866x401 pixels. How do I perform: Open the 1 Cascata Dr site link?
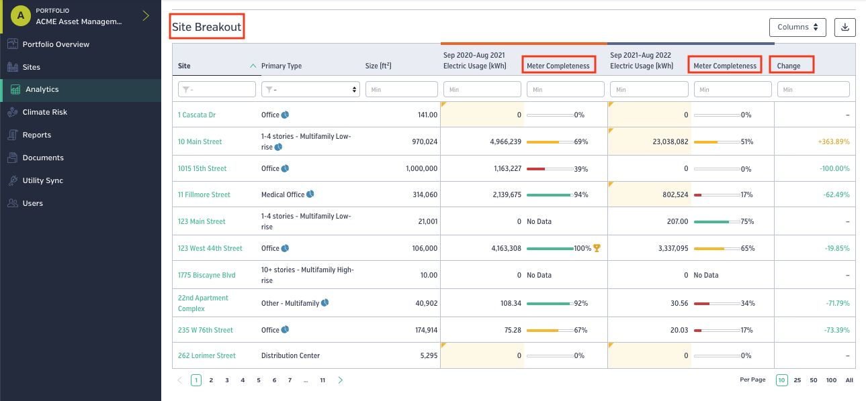pyautogui.click(x=197, y=115)
